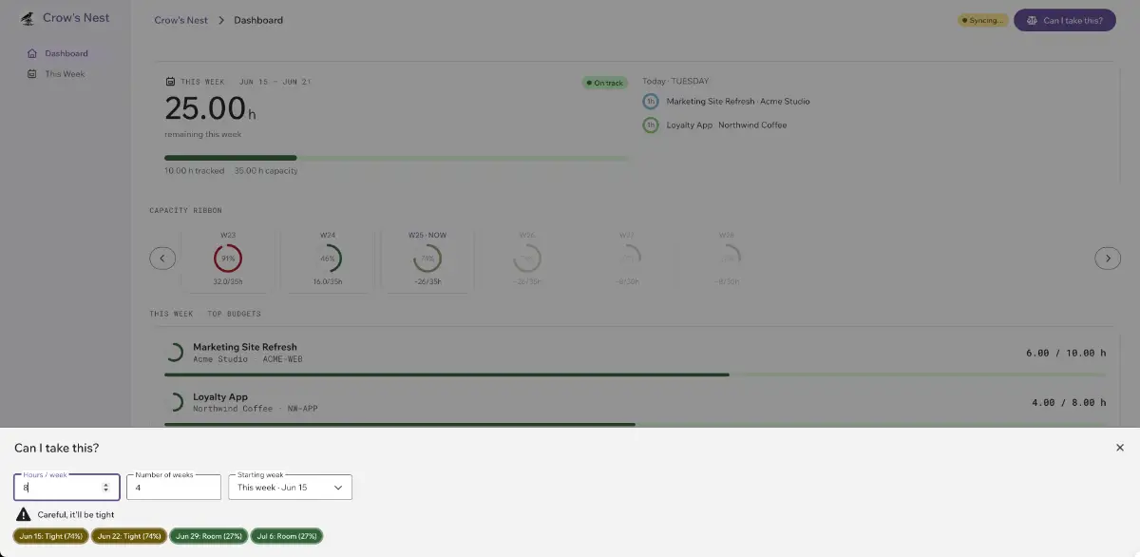Viewport: 1140px width, 557px height.
Task: Click the Crow's Nest bird logo icon
Action: tap(28, 18)
